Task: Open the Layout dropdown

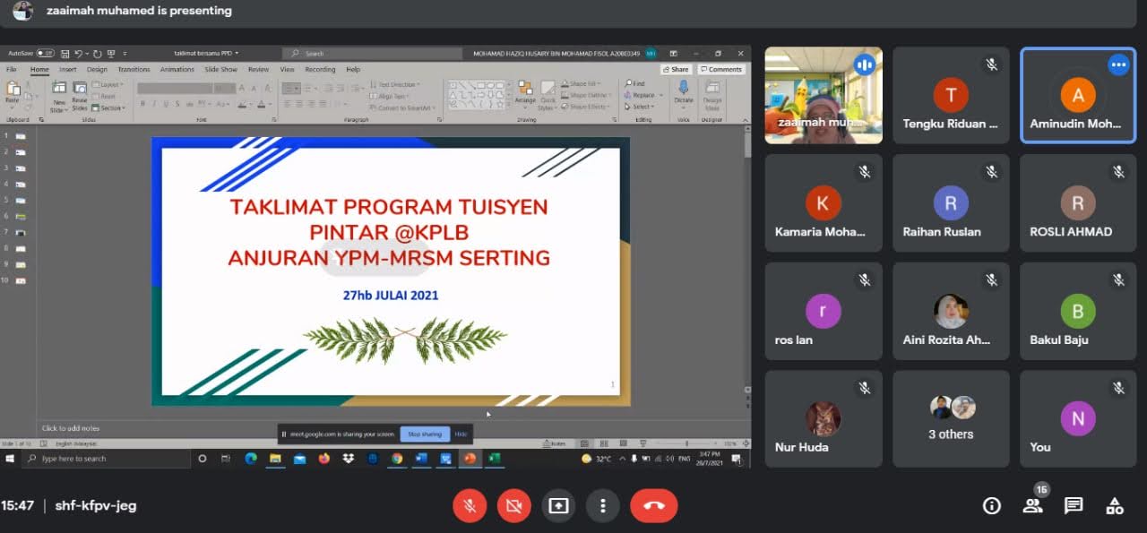Action: click(x=108, y=84)
